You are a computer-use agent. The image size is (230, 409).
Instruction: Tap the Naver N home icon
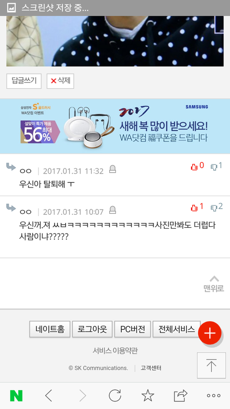[16, 396]
